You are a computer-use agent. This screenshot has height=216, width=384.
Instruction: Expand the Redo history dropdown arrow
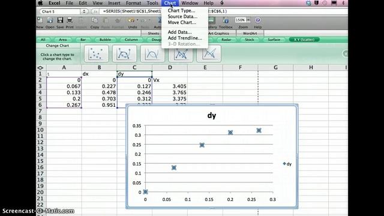(x=149, y=20)
